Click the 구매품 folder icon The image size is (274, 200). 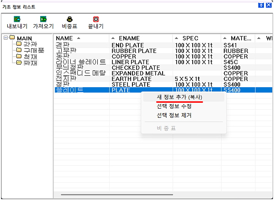[19, 50]
